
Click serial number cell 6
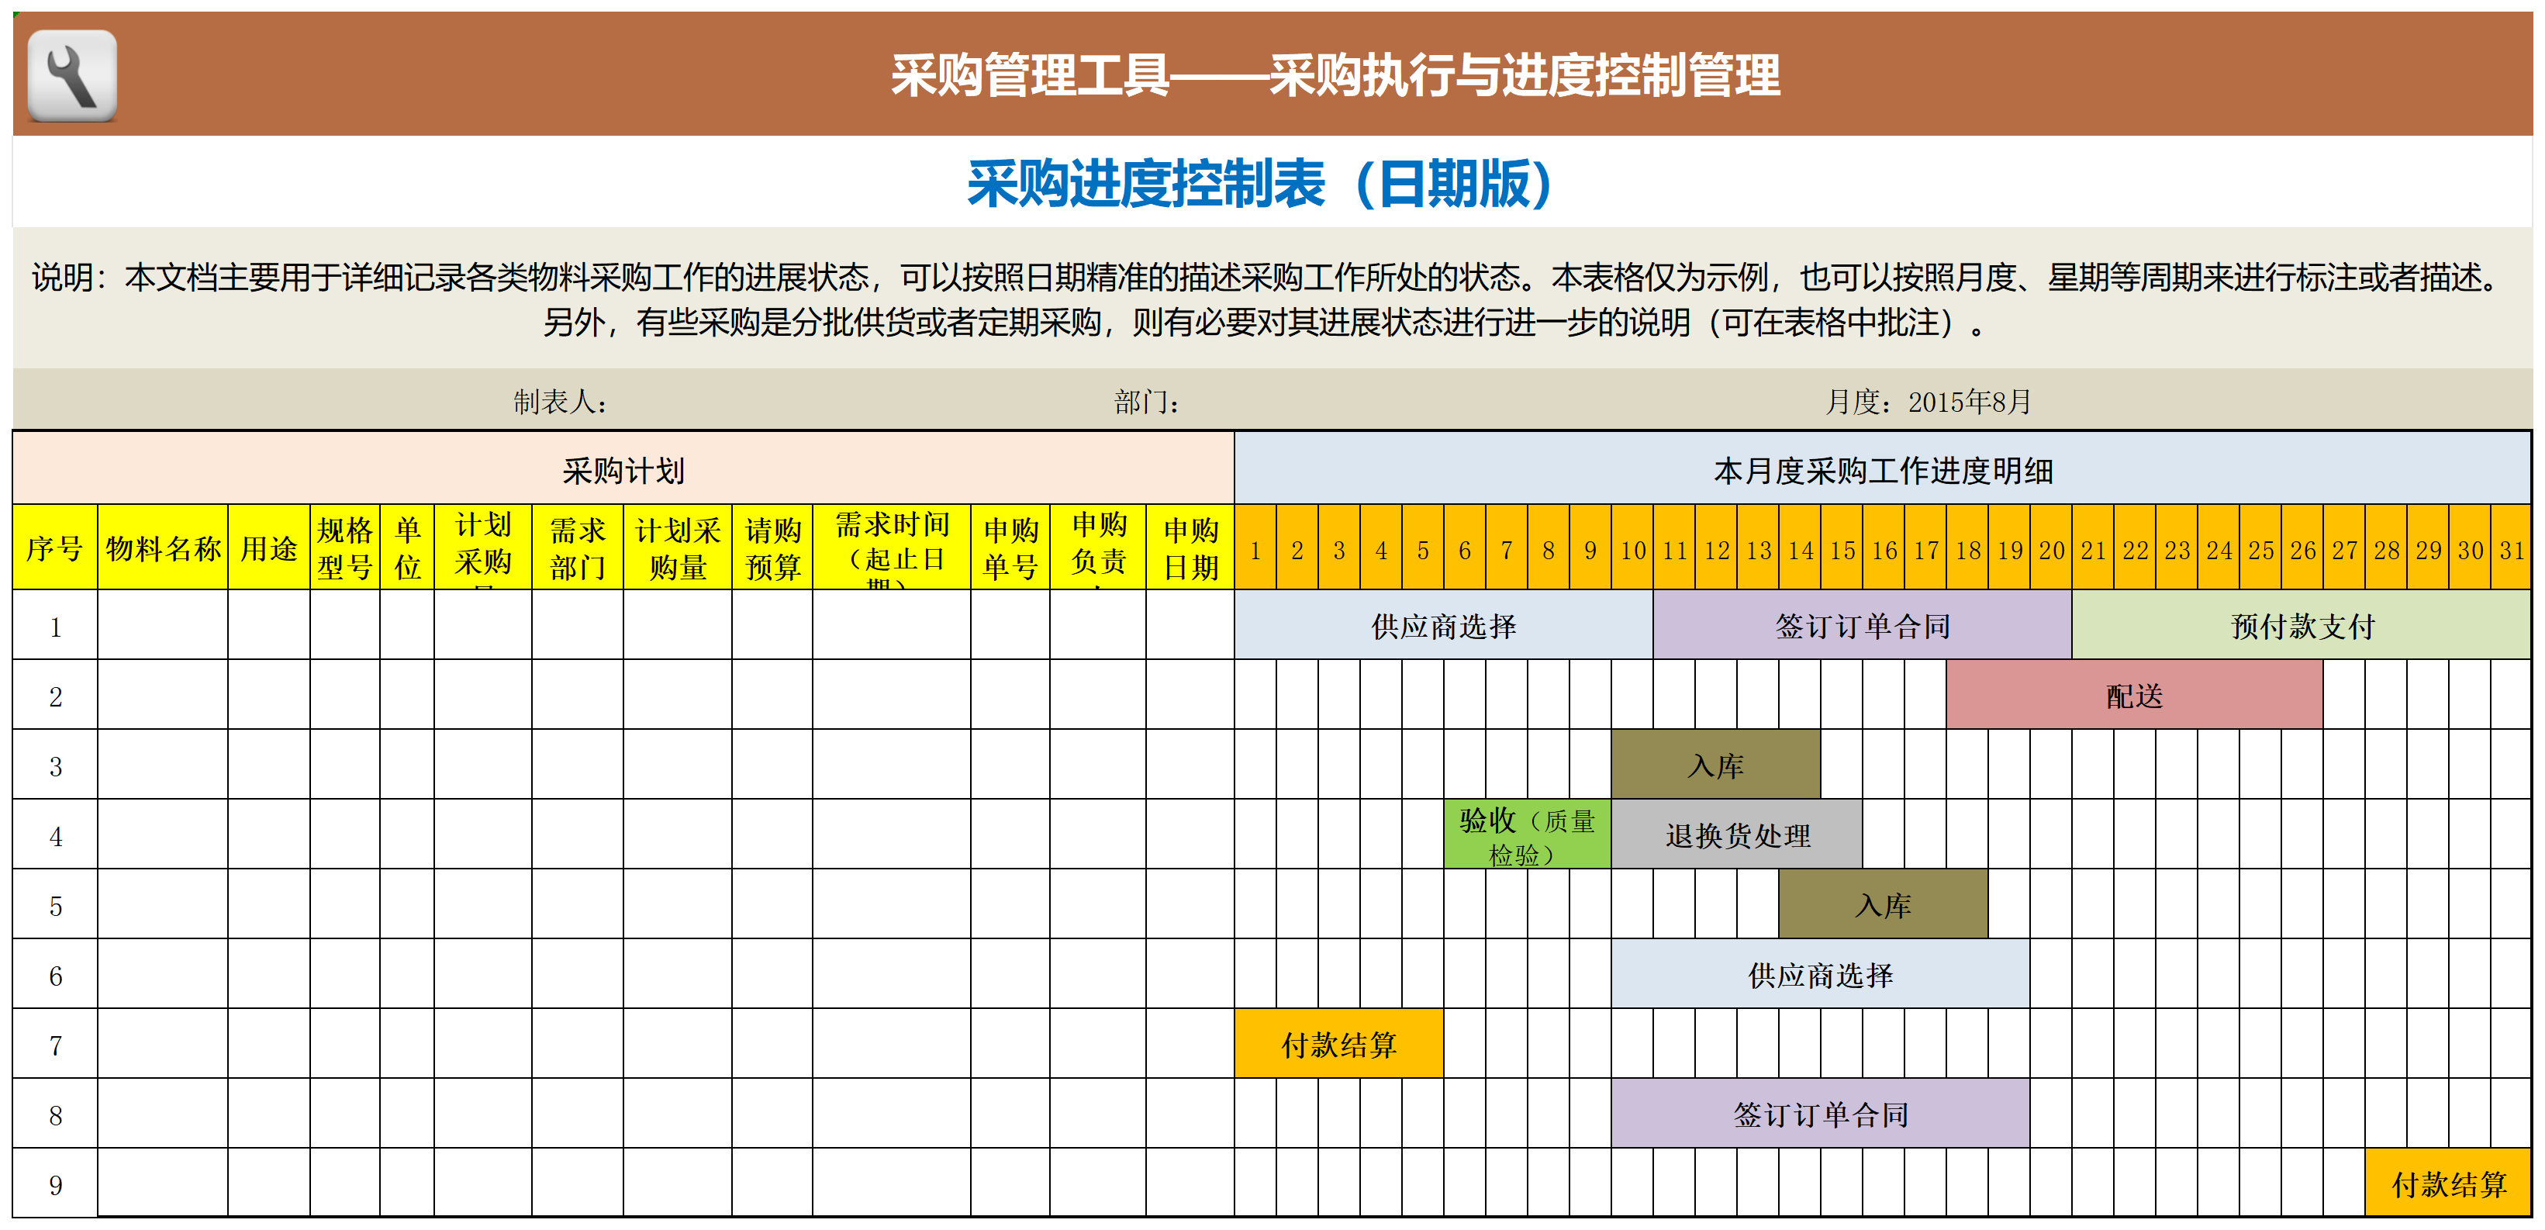coord(55,974)
